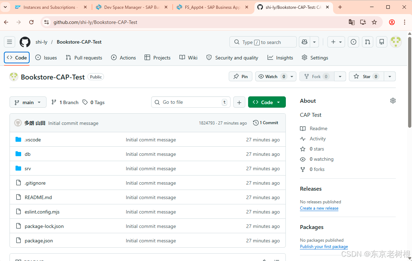Focus the 'Type / to search' box
This screenshot has width=412, height=261.
pyautogui.click(x=263, y=42)
